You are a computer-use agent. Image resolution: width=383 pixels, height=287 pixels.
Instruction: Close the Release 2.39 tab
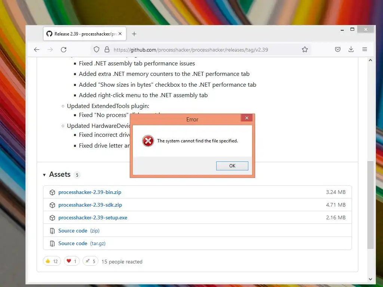(x=120, y=34)
